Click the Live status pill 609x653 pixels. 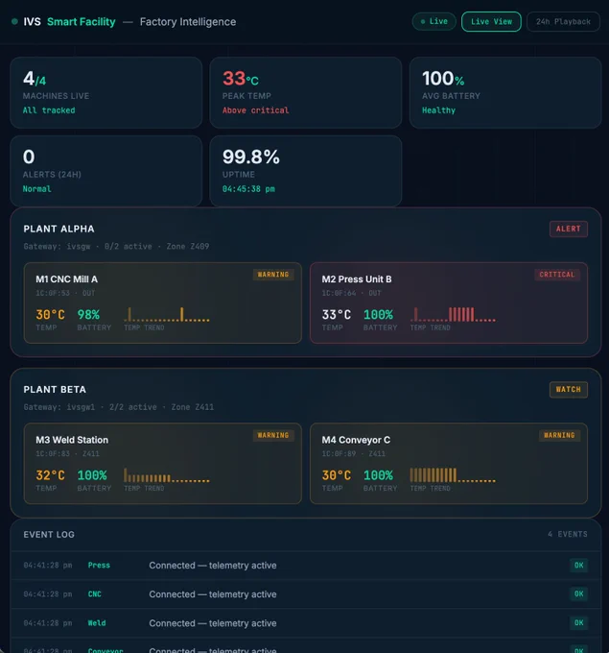[x=433, y=22]
